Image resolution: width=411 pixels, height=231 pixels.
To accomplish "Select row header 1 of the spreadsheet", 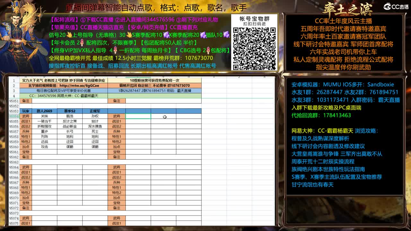I will (x=14, y=81).
